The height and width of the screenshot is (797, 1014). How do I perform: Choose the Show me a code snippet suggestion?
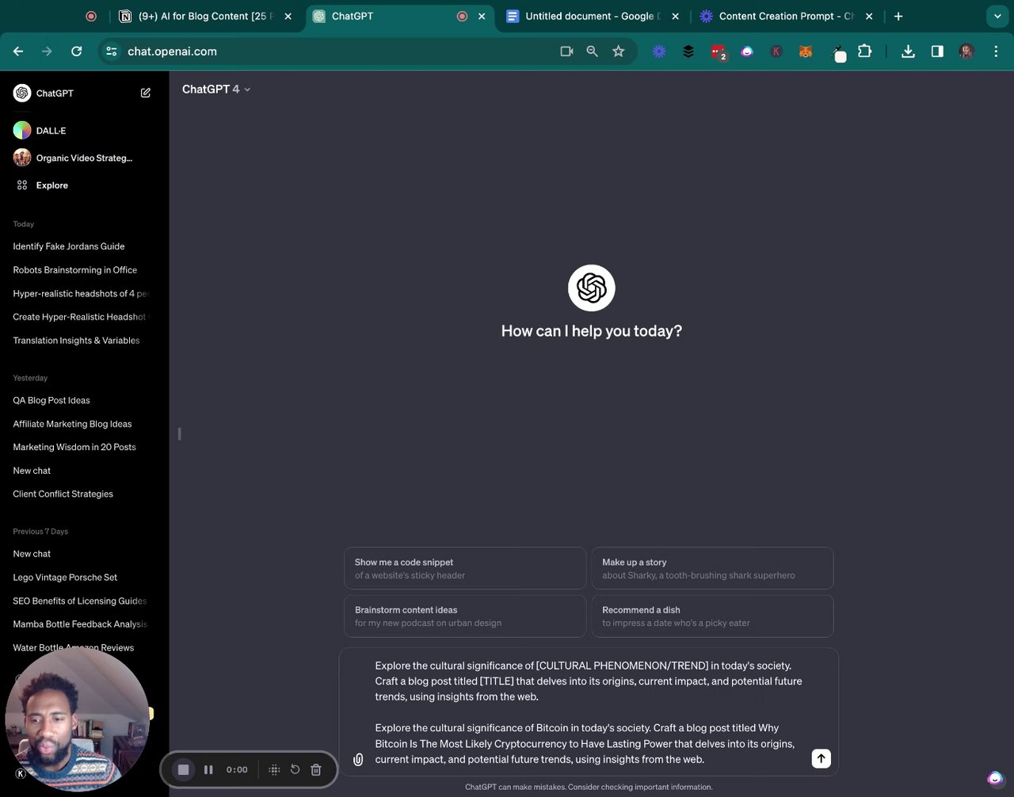coord(465,568)
